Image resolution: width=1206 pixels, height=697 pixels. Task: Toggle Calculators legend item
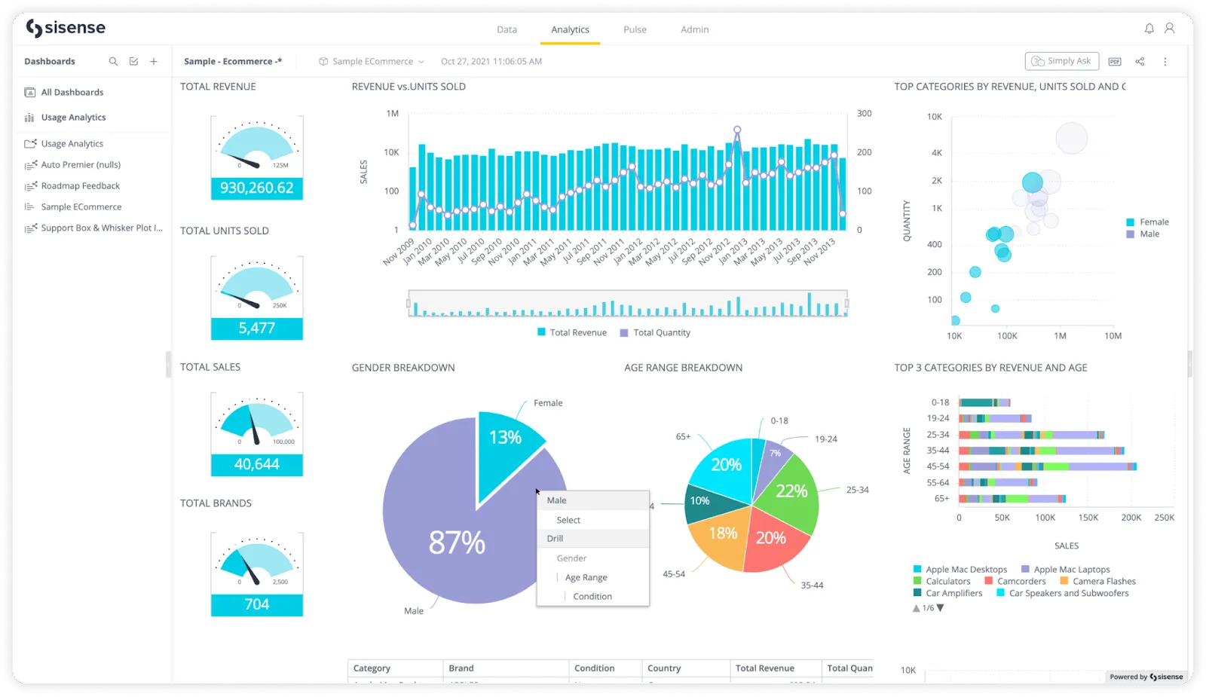click(x=942, y=582)
